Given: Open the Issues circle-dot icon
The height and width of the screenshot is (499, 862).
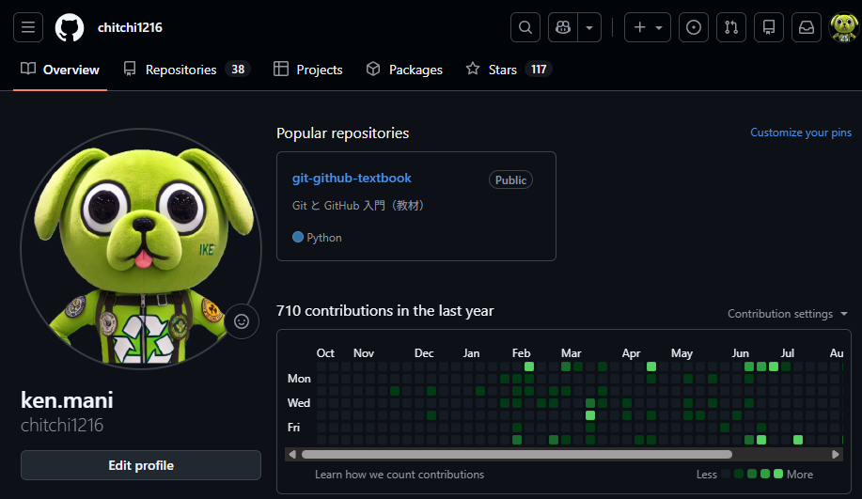Looking at the screenshot, I should 694,27.
